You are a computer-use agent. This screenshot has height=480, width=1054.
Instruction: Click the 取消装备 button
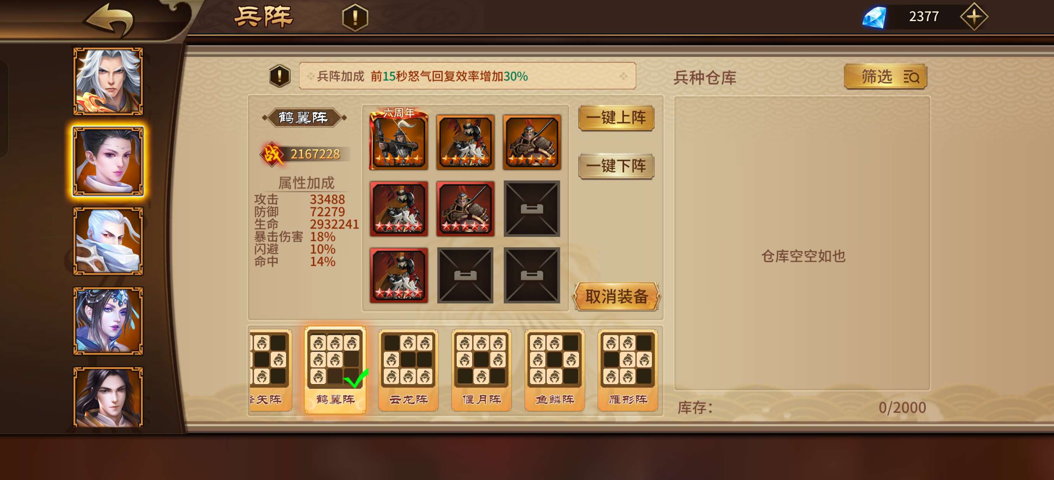point(617,296)
